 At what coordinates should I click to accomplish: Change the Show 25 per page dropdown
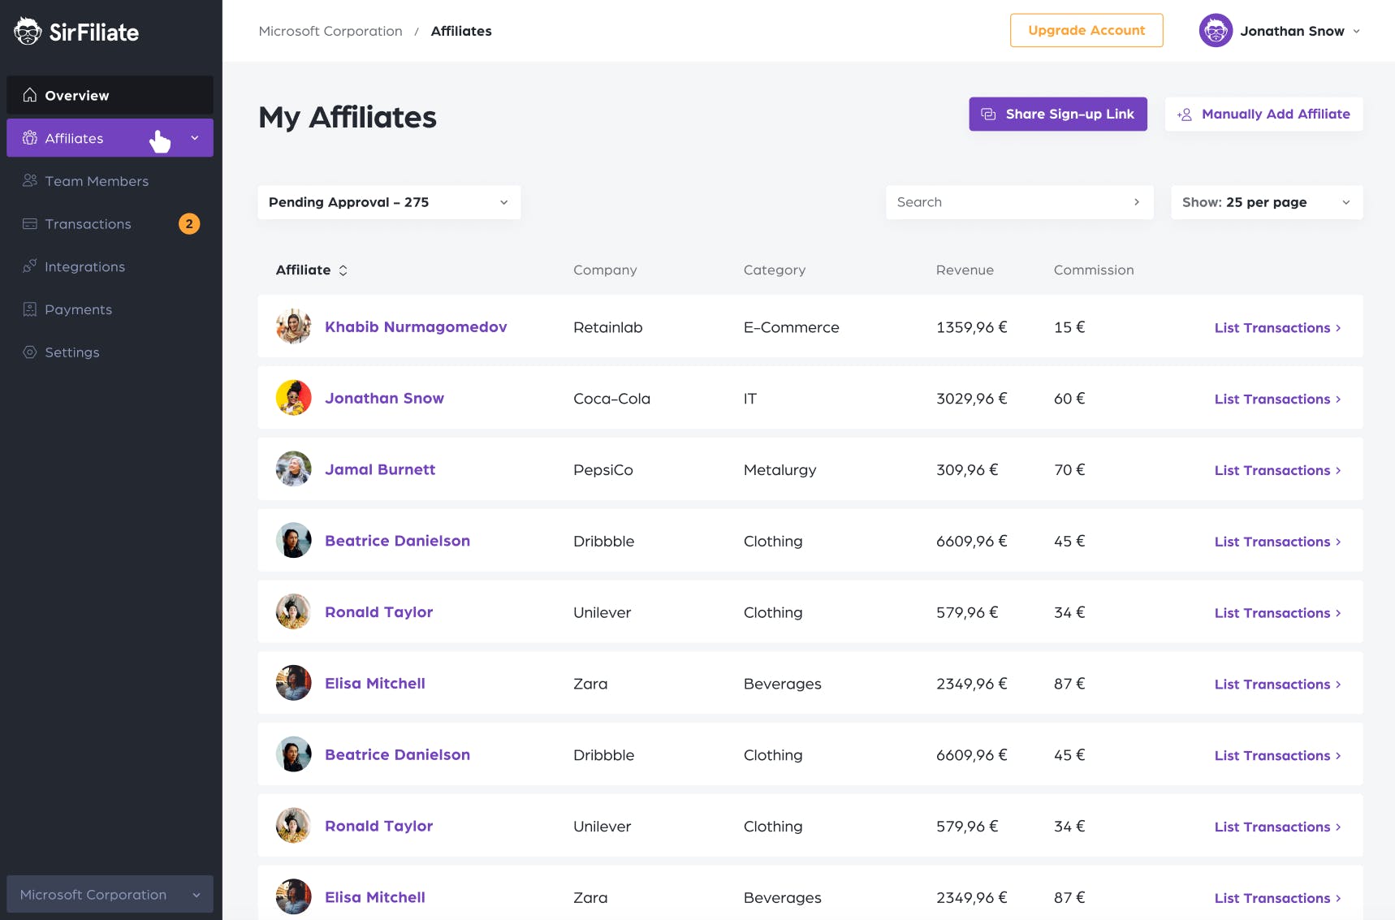(1267, 202)
